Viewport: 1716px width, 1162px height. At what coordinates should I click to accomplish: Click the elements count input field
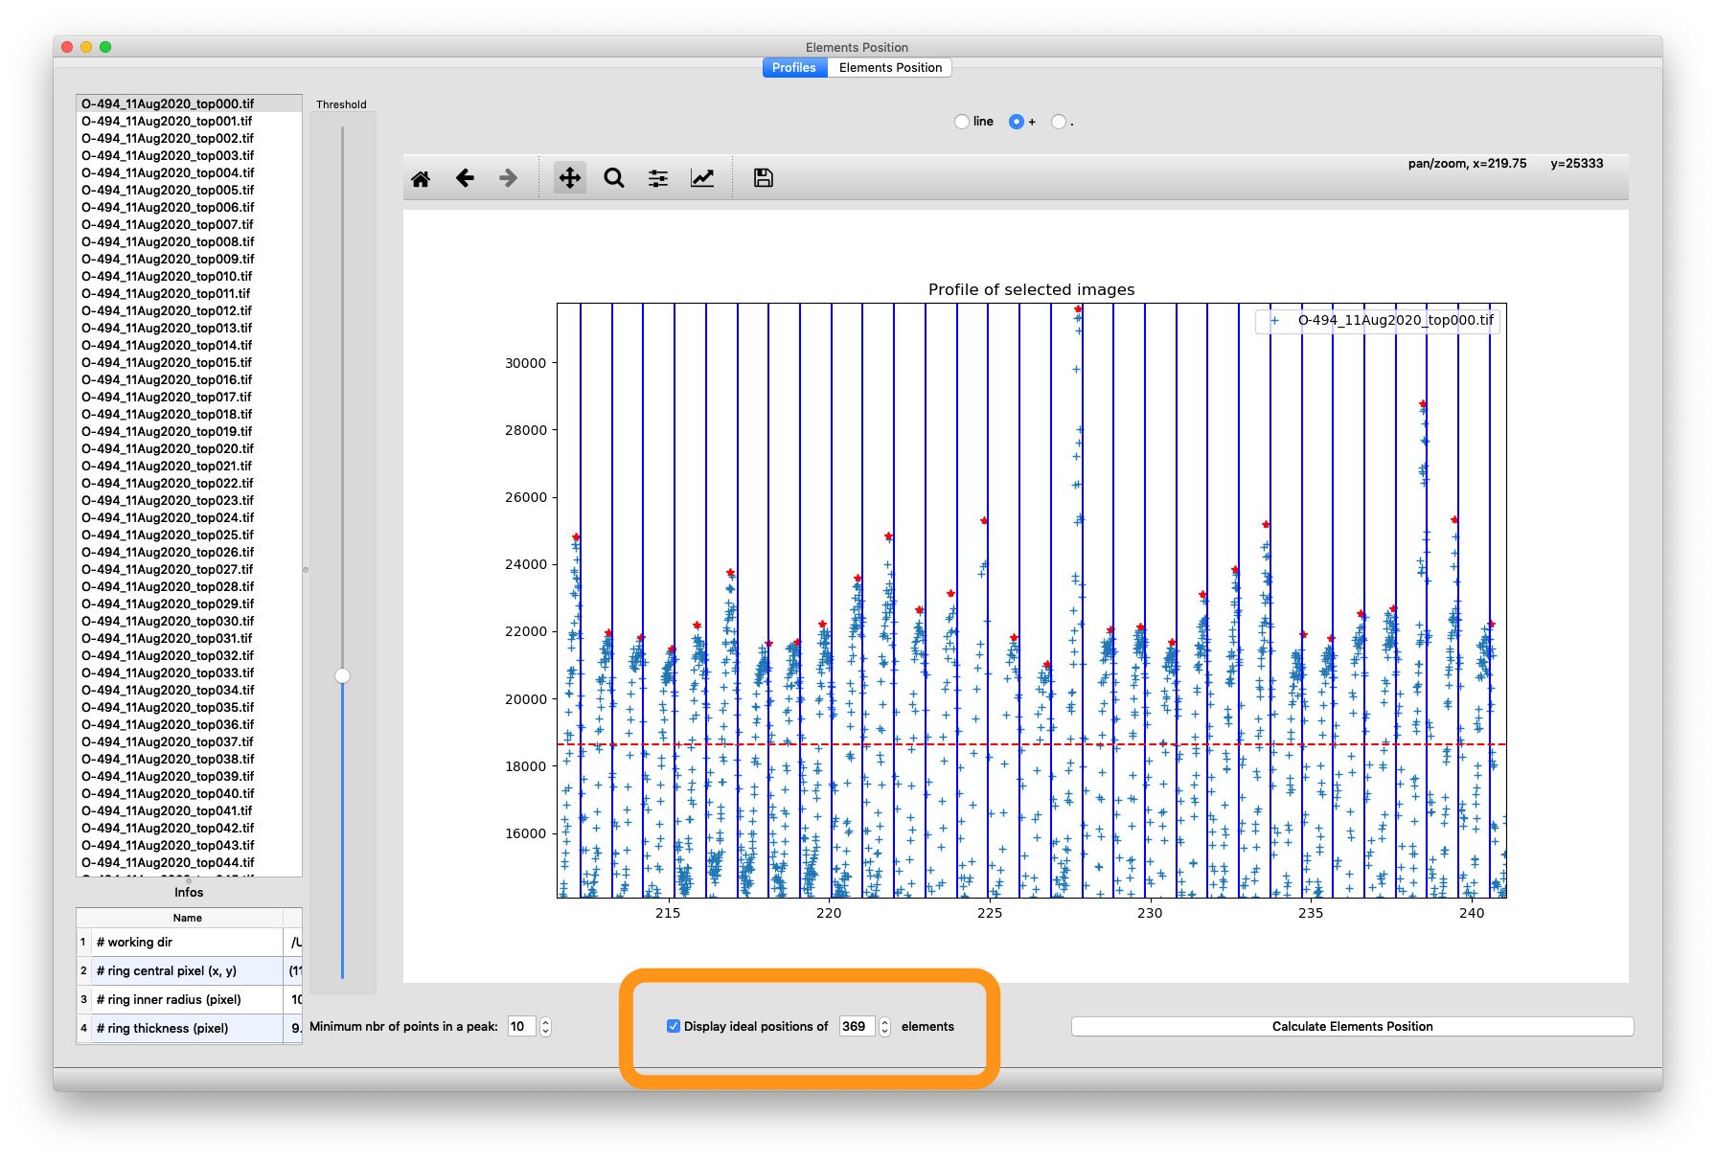coord(856,1027)
